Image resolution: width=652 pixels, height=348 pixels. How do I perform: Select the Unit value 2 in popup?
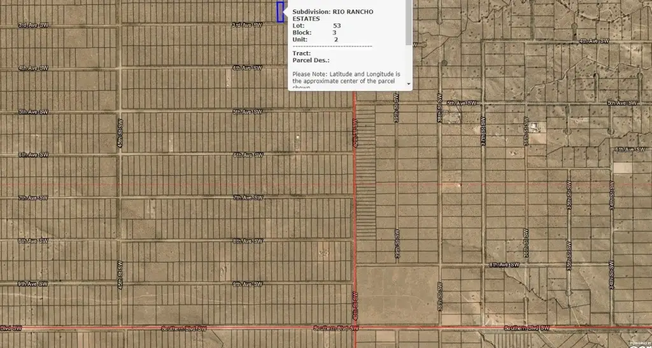pyautogui.click(x=336, y=39)
